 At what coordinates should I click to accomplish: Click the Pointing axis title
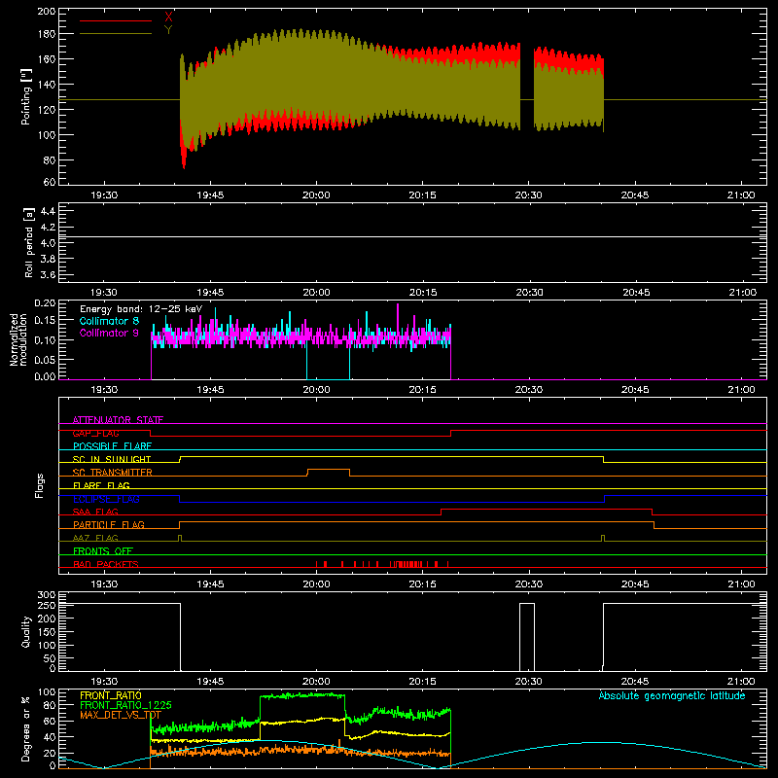[26, 96]
